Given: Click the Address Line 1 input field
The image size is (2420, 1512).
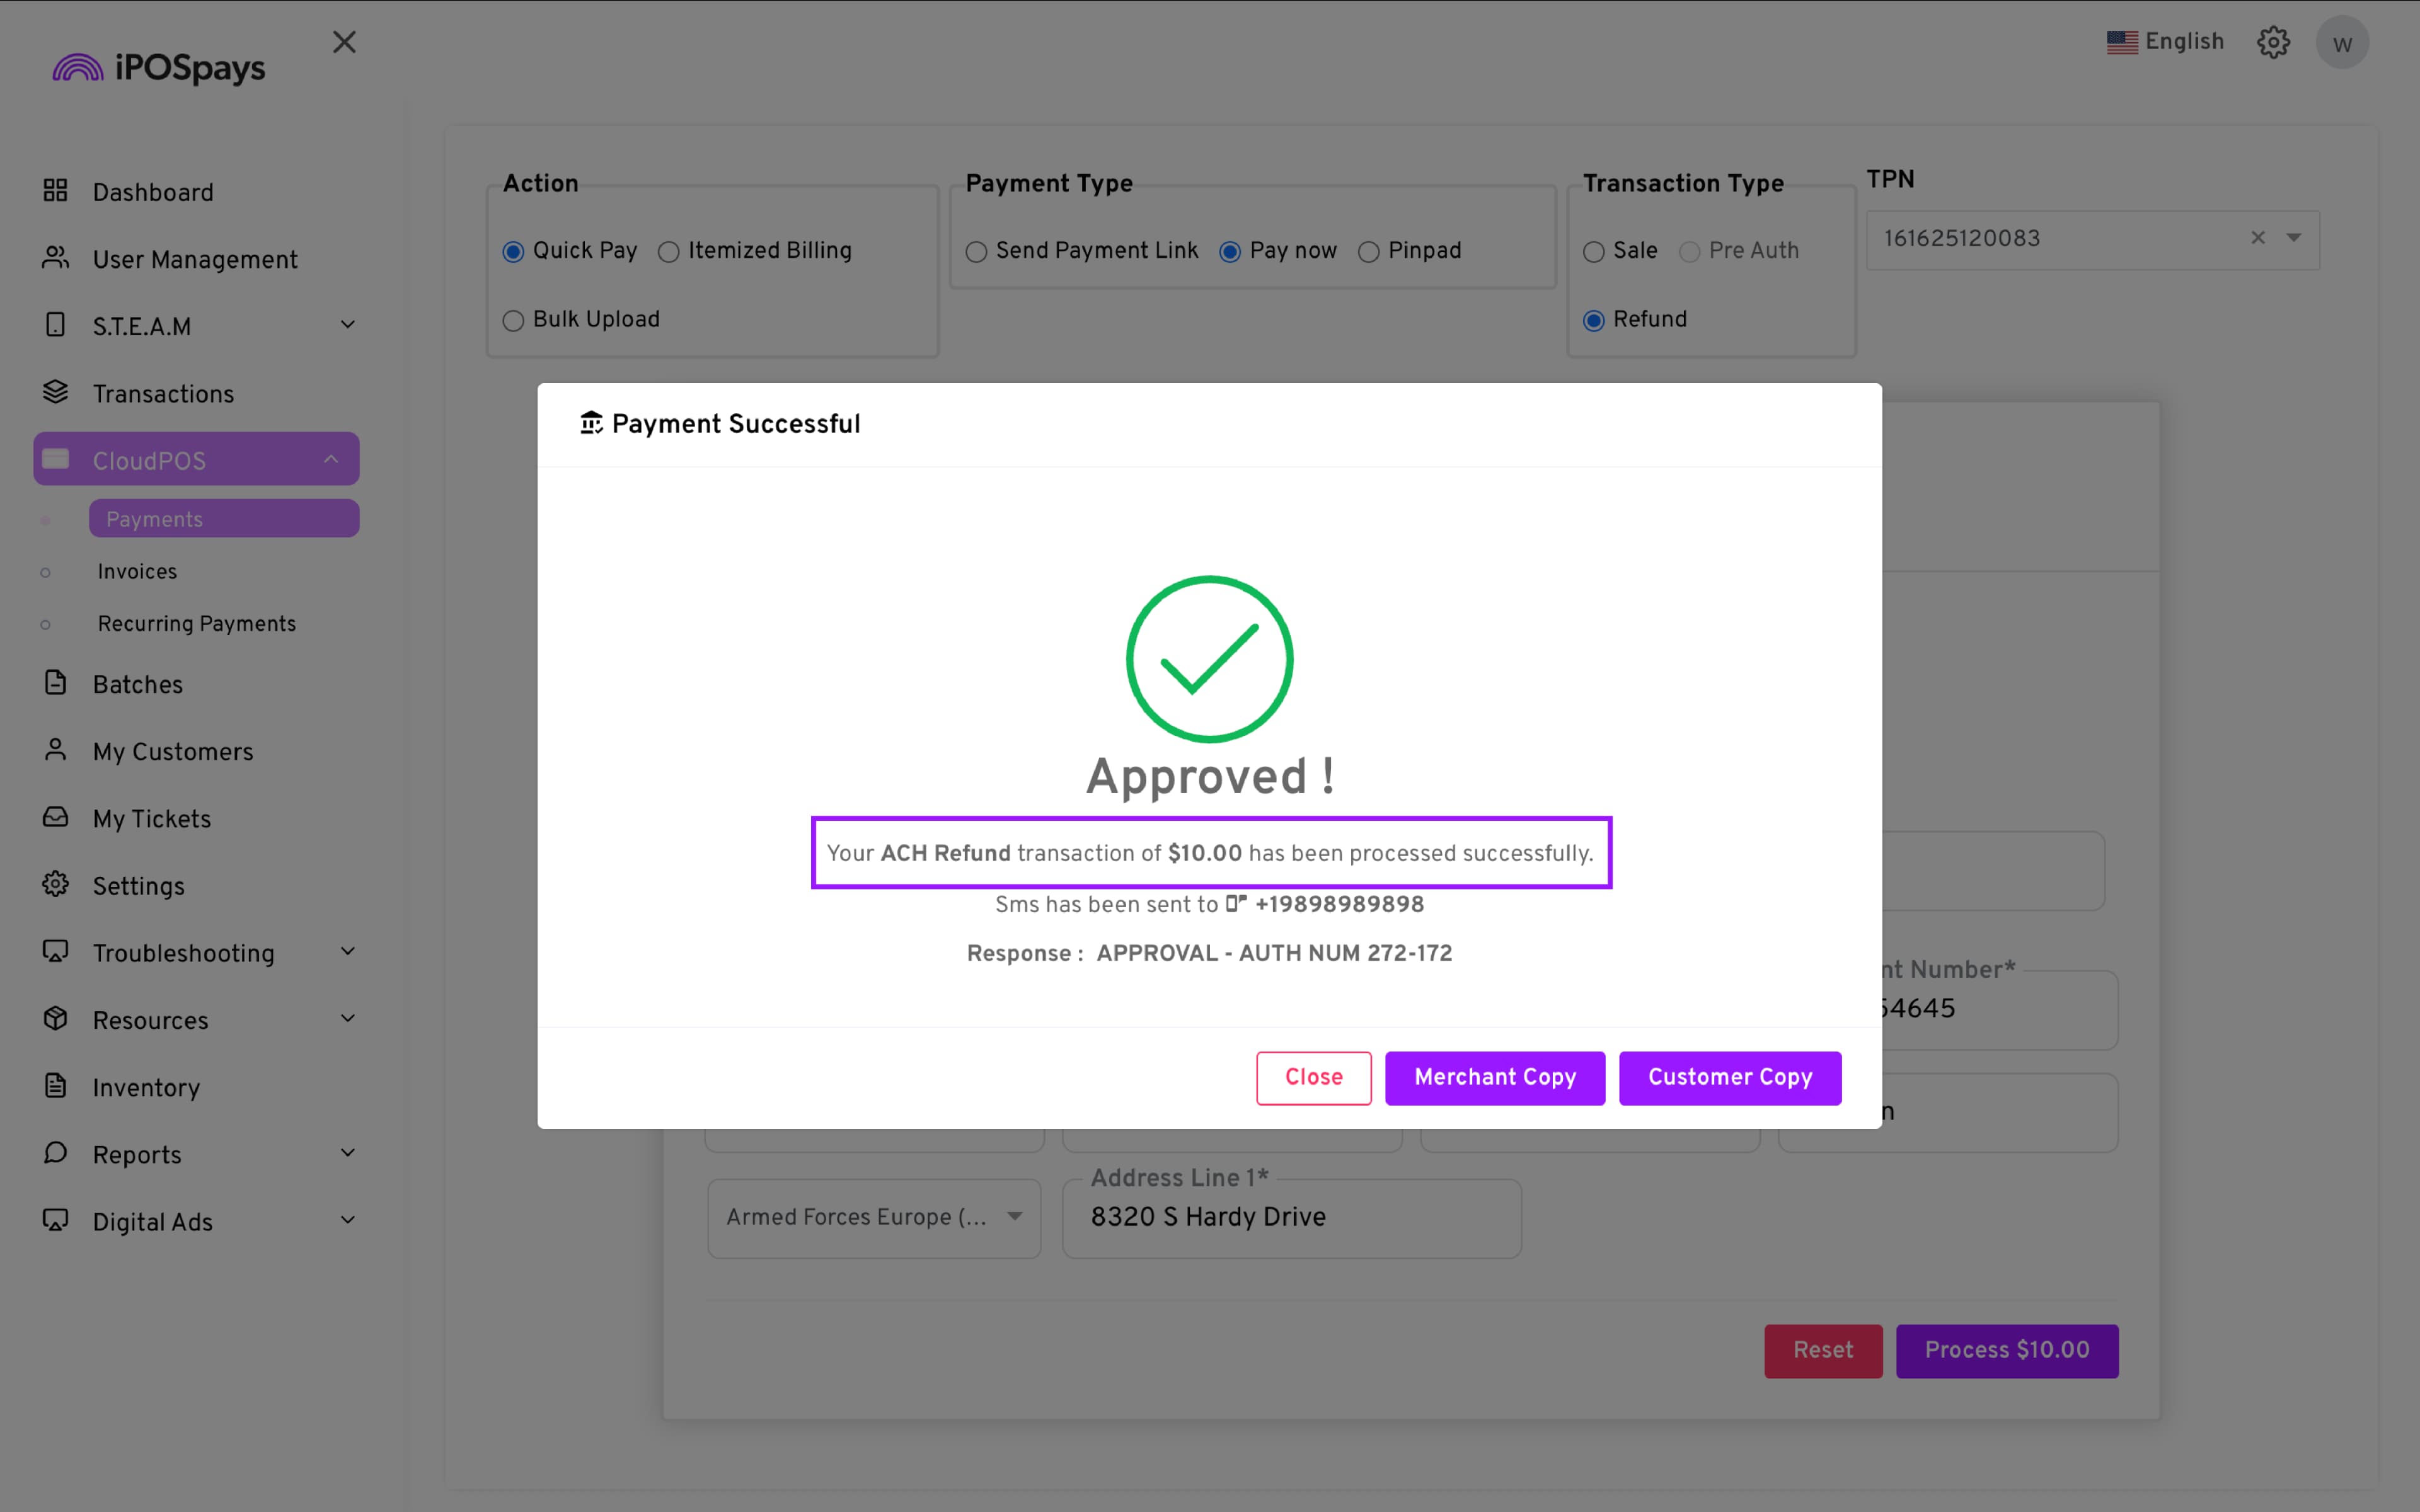Looking at the screenshot, I should point(1290,1217).
